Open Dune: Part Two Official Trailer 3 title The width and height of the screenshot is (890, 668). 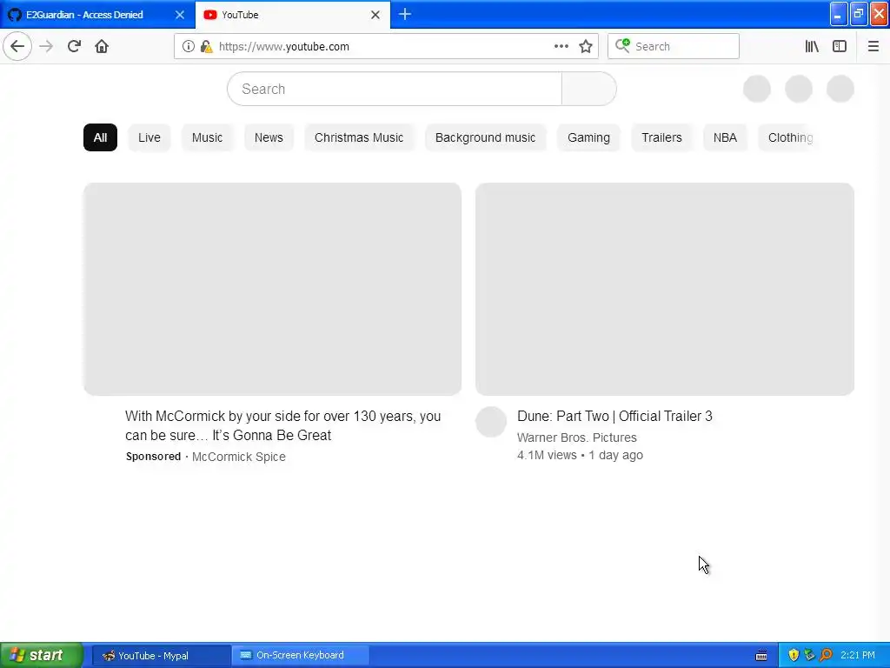(614, 416)
